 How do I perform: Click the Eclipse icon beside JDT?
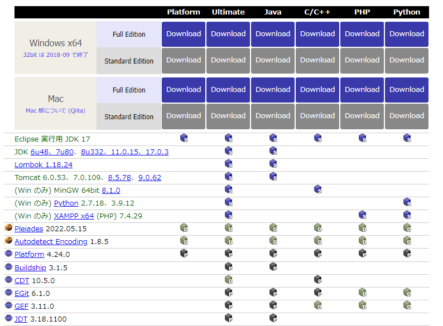pyautogui.click(x=8, y=318)
